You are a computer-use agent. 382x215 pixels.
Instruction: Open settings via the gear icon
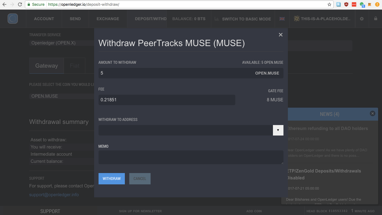coord(362,19)
